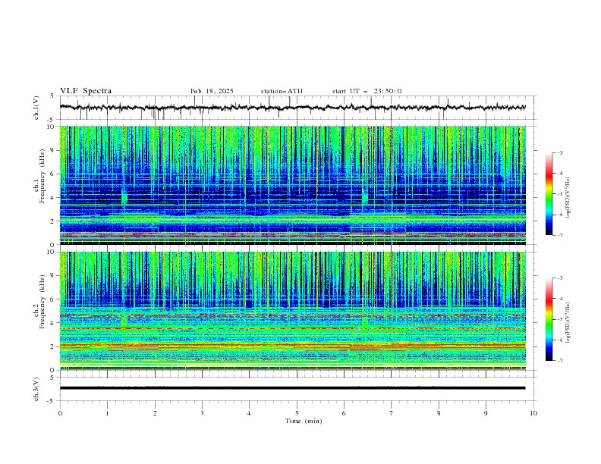The image size is (601, 464).
Task: Click the 'Time (min)' axis label
Action: coord(304,421)
